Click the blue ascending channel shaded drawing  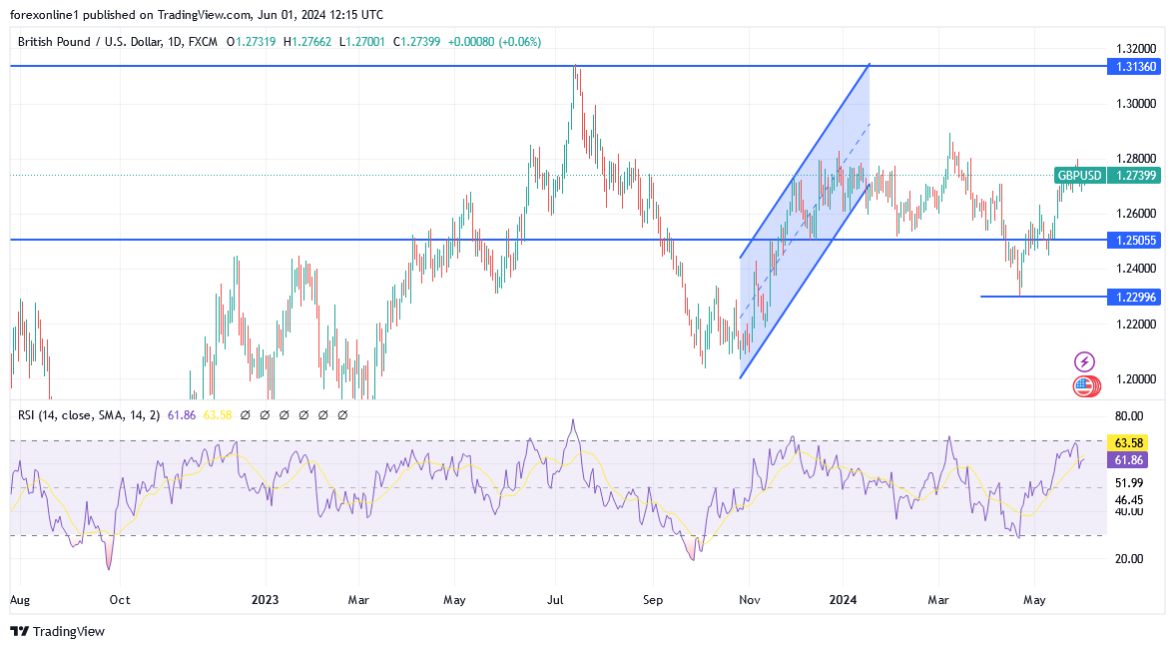click(x=806, y=221)
